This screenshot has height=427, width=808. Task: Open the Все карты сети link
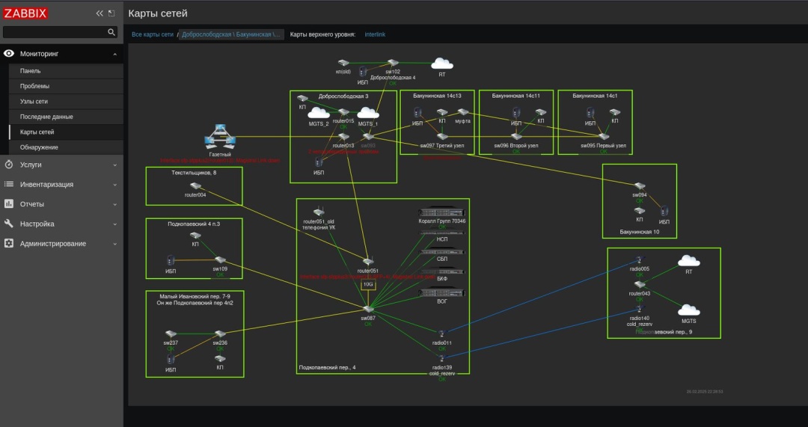[x=153, y=34]
